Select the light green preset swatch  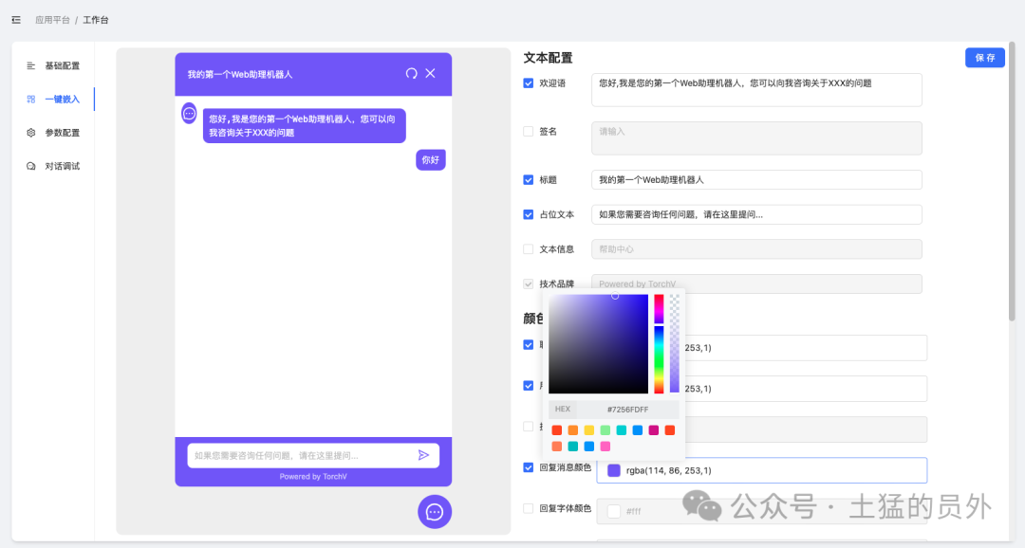(x=606, y=430)
